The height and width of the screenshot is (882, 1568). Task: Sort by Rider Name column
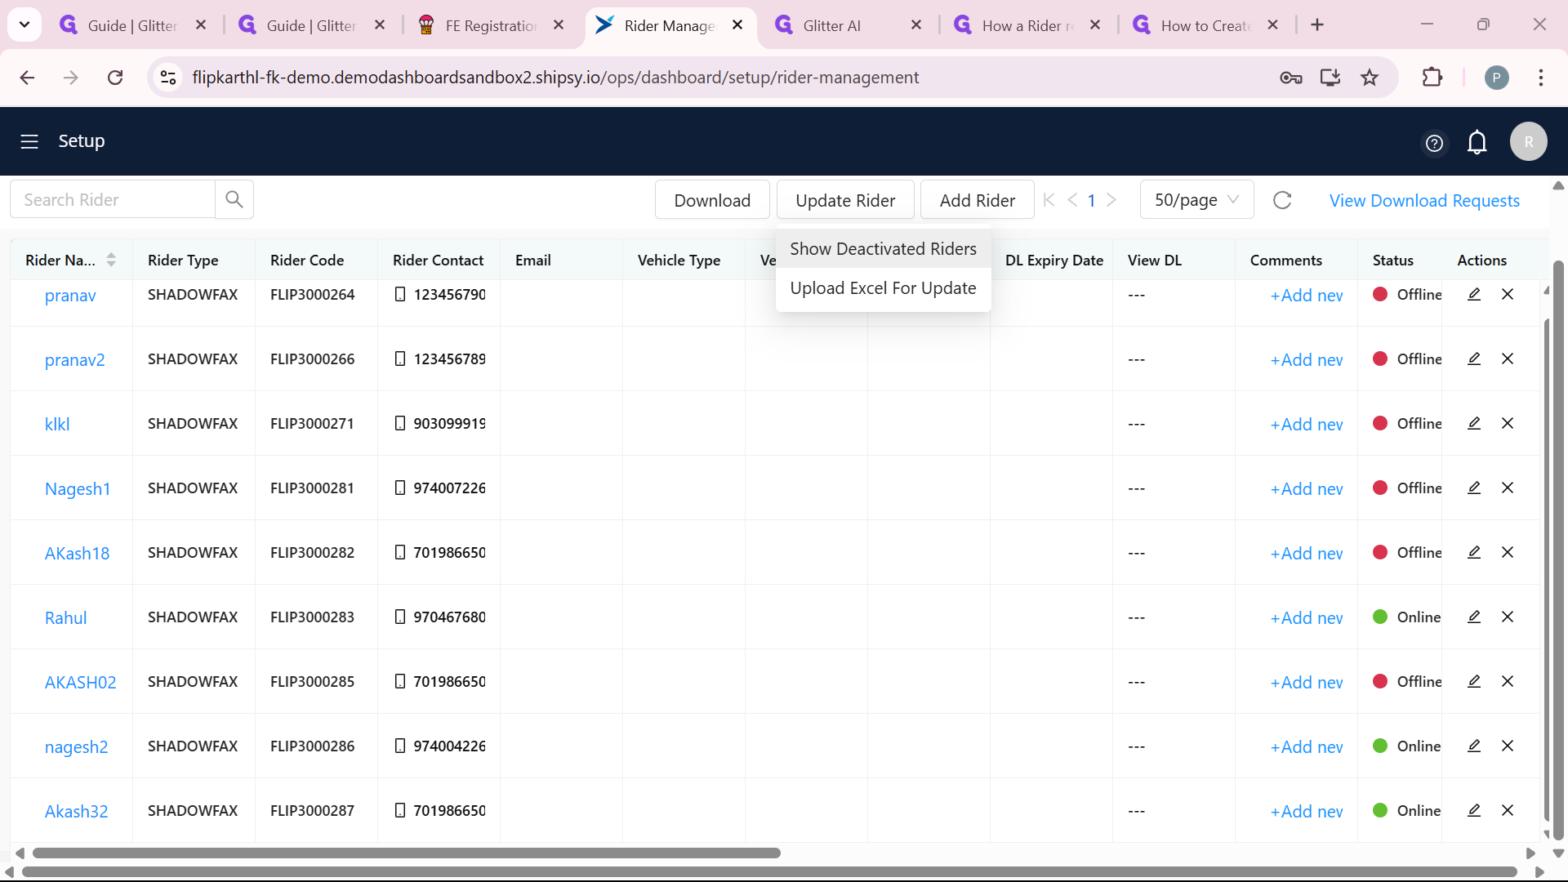111,260
